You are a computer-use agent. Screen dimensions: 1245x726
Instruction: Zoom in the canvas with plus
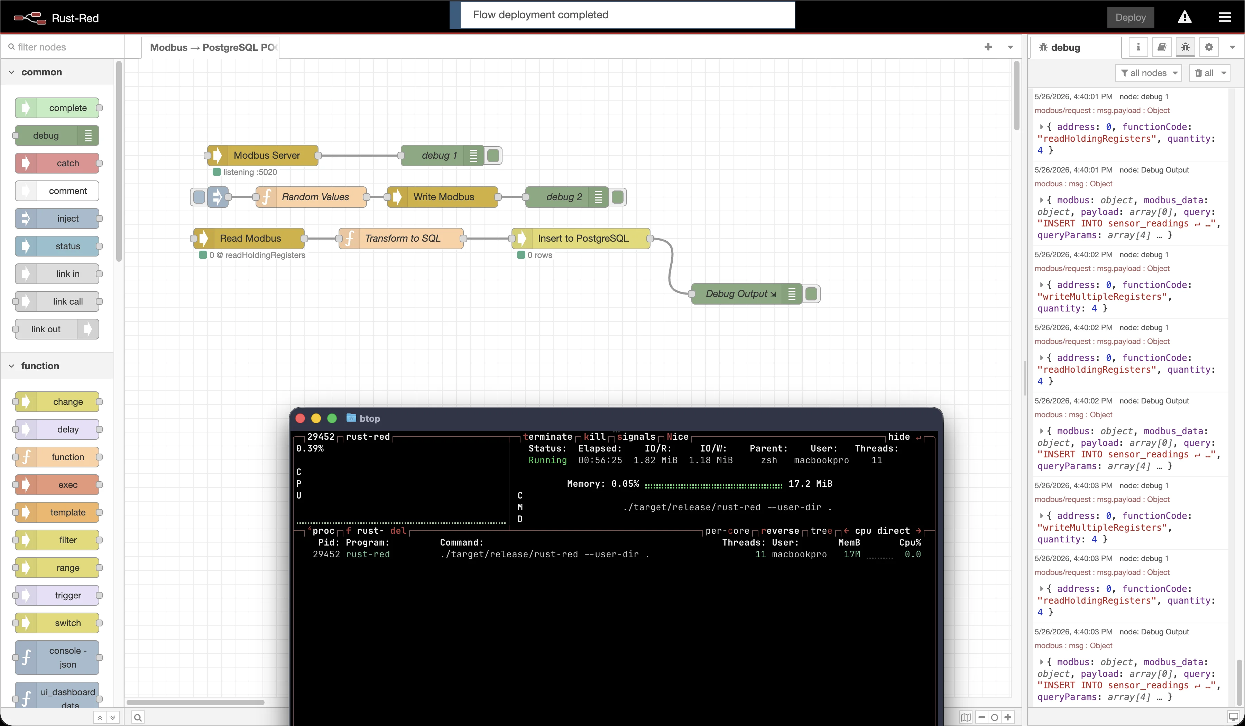click(1008, 717)
